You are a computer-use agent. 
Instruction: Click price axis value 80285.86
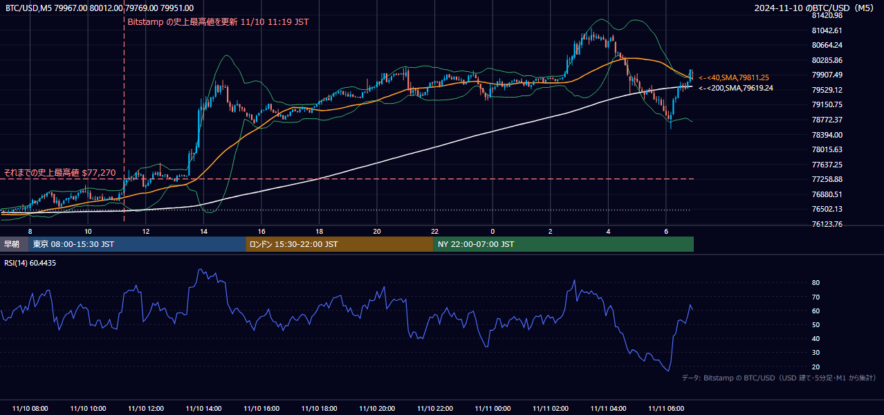pos(827,60)
